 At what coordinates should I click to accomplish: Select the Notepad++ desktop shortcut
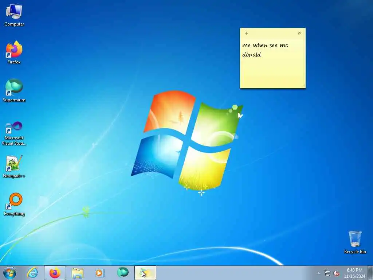click(x=14, y=166)
